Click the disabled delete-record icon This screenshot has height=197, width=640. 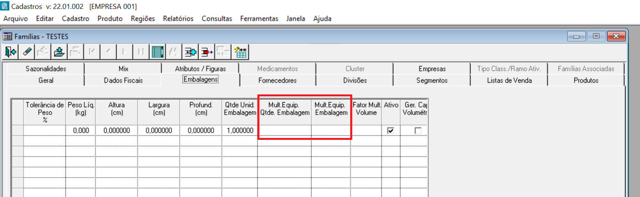coord(75,52)
